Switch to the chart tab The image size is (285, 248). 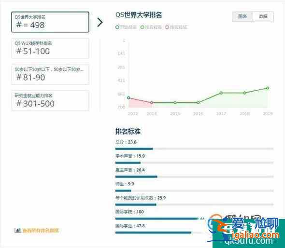point(242,16)
